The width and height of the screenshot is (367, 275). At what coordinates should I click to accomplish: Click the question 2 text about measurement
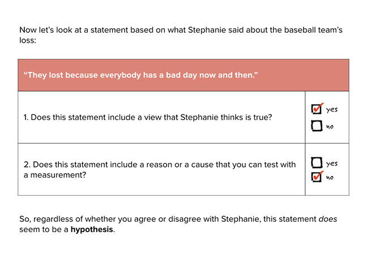[x=159, y=165]
